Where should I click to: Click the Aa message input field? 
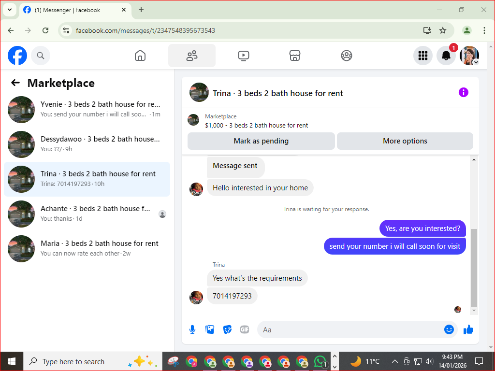350,329
